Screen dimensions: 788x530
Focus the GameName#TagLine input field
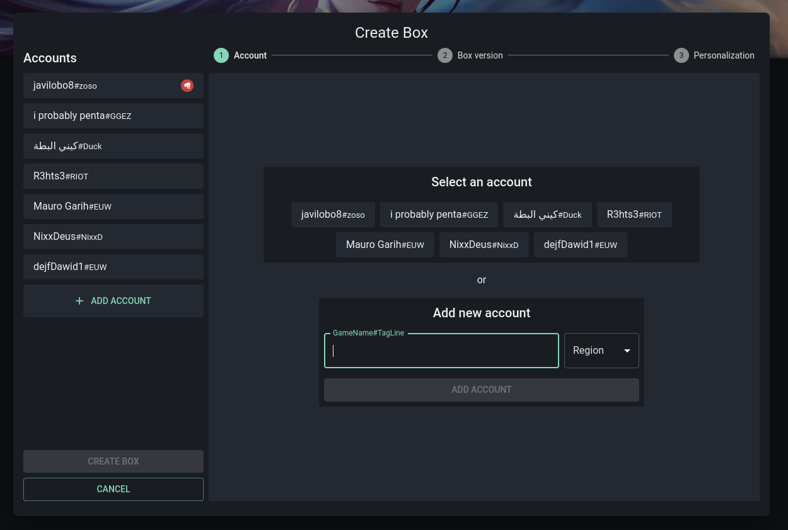(x=441, y=351)
